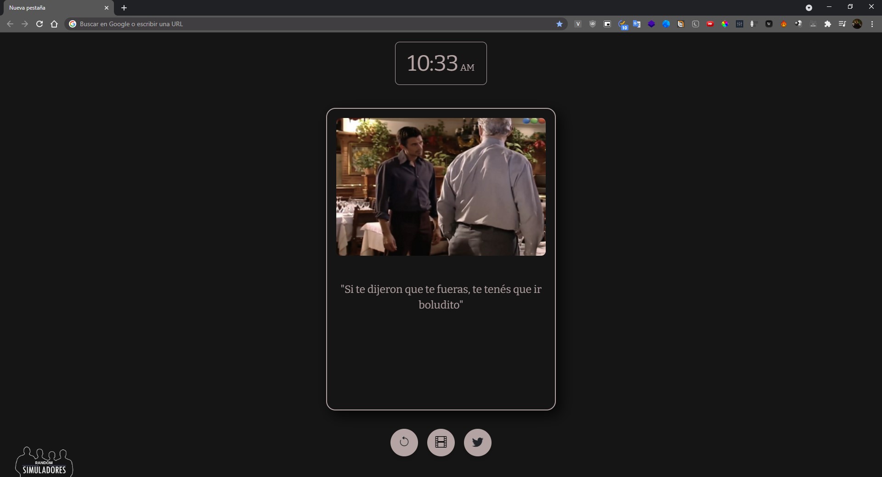This screenshot has width=882, height=477.
Task: Click the puzzle piece Extensions icon
Action: coord(828,24)
